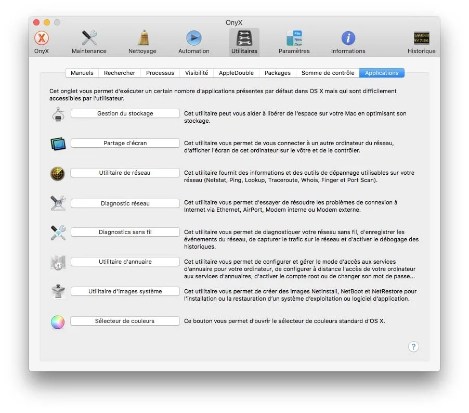Open the Informations section
The height and width of the screenshot is (413, 469).
(348, 42)
